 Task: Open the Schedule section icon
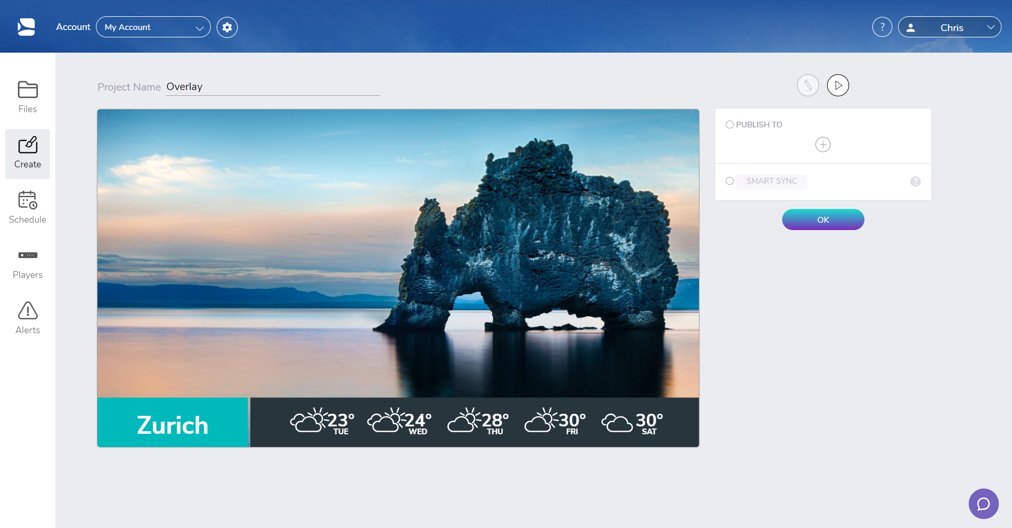(x=27, y=207)
